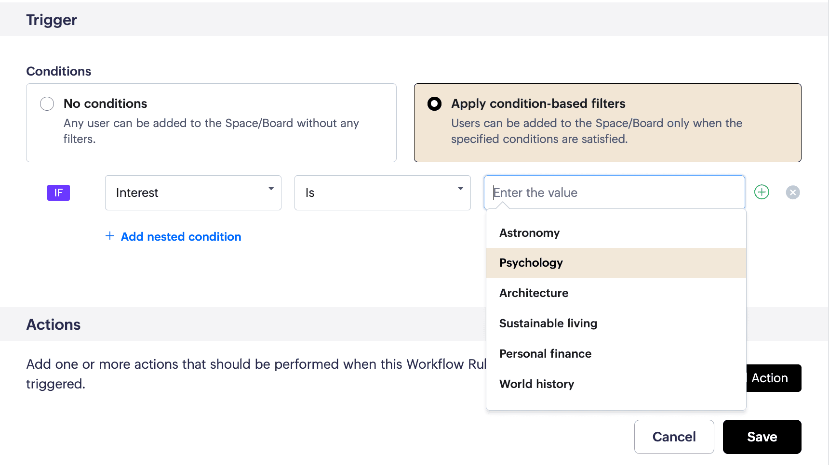Click the purple IF badge
This screenshot has width=829, height=465.
tap(58, 193)
